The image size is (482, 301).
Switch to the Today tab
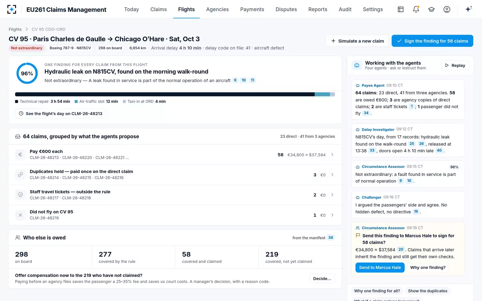click(132, 9)
